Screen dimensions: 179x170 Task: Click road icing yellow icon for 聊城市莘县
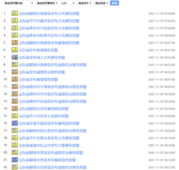15,152
